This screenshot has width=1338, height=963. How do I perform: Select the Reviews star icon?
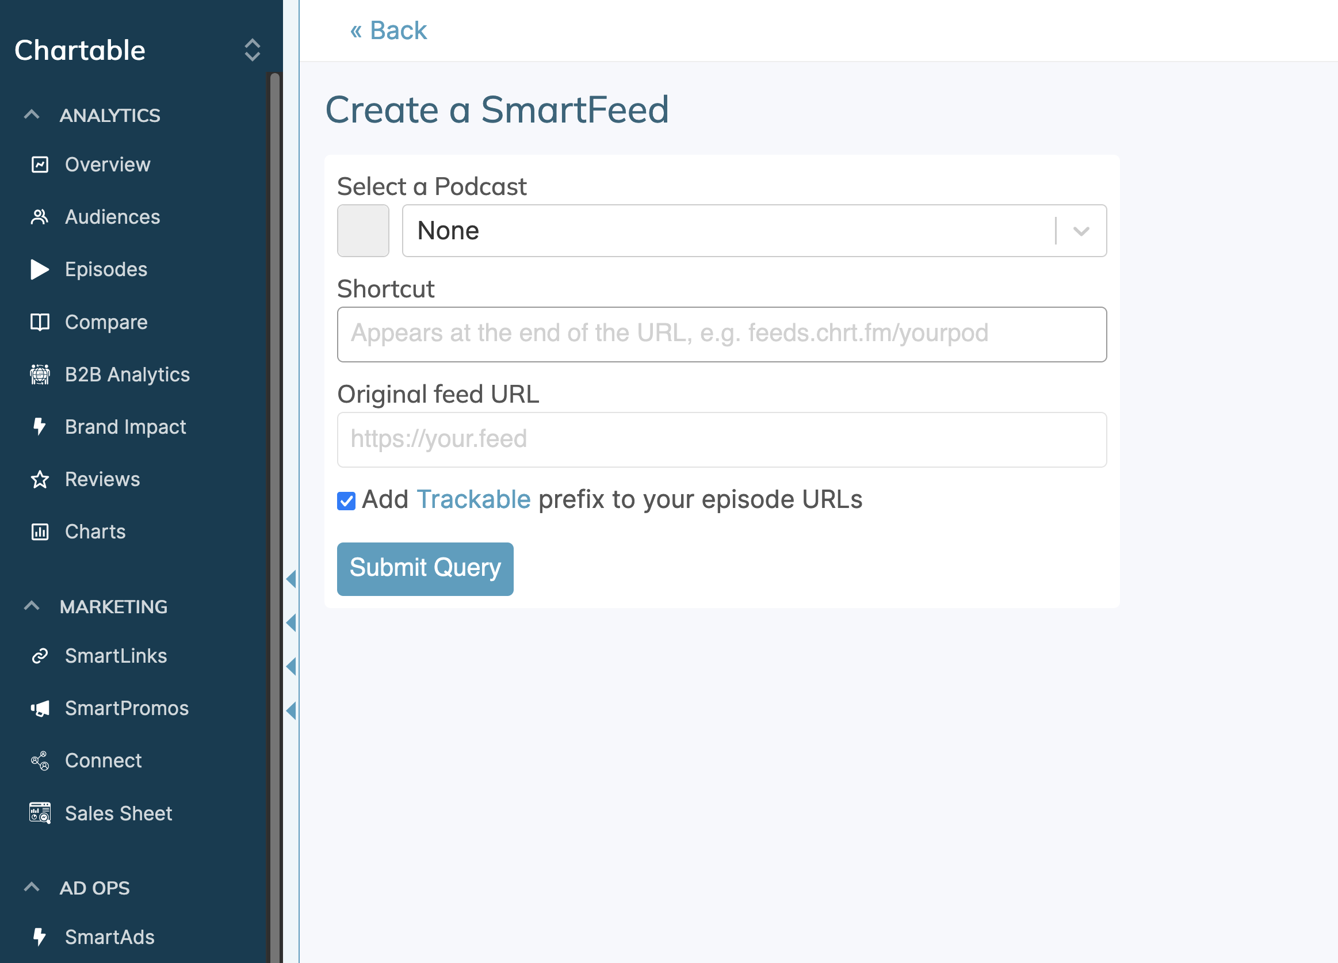(x=39, y=479)
